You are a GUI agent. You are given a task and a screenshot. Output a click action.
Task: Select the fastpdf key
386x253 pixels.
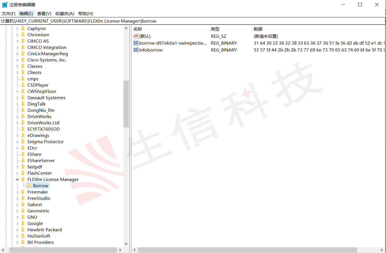click(x=35, y=167)
